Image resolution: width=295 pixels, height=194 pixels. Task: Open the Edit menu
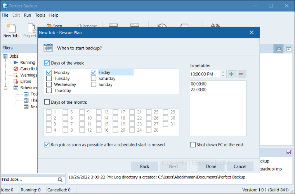coord(16,15)
